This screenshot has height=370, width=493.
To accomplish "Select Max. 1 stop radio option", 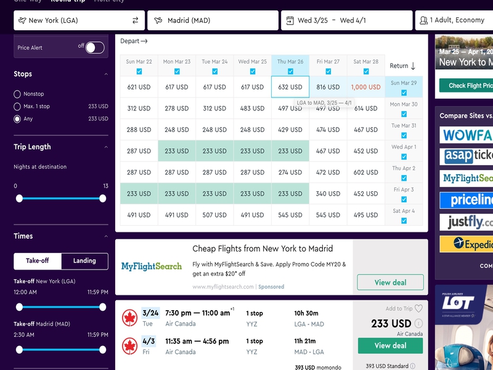I will (17, 106).
